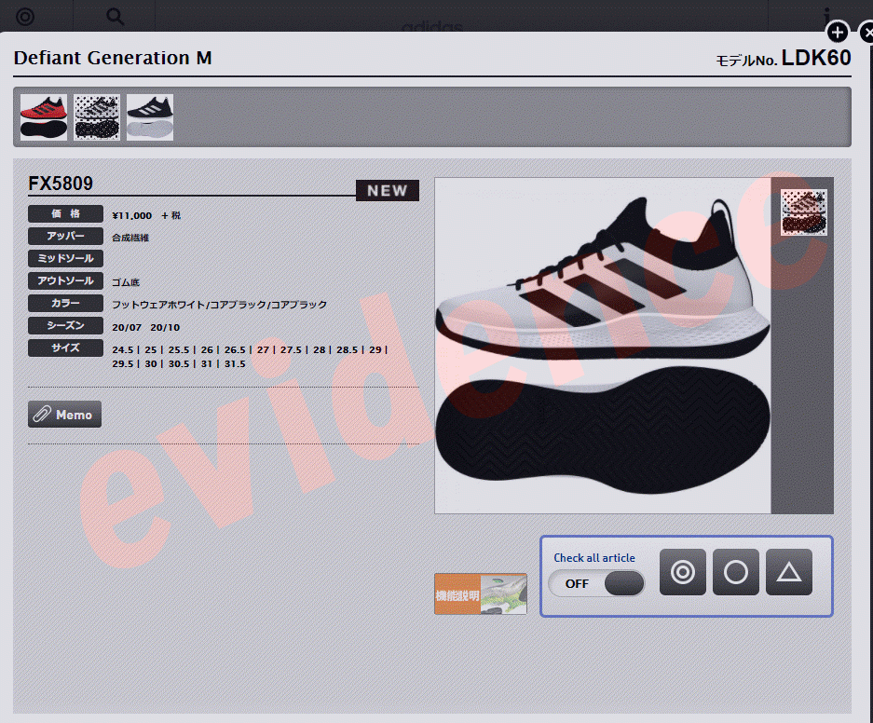Click the article number FX5809
Image resolution: width=873 pixels, height=723 pixels.
[x=61, y=184]
